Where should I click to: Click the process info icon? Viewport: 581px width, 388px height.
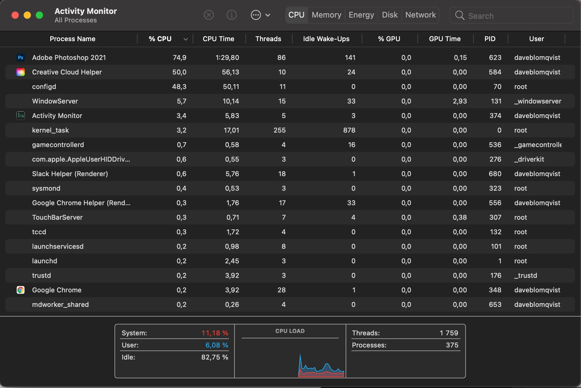pyautogui.click(x=231, y=15)
